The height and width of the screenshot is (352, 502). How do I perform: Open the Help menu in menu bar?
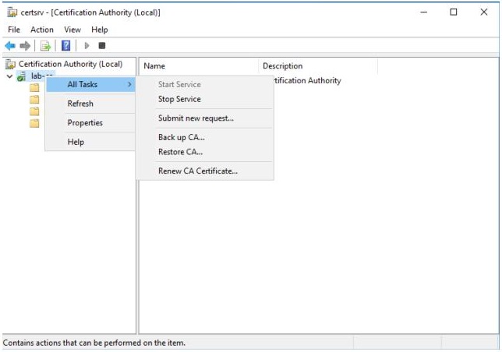click(100, 30)
